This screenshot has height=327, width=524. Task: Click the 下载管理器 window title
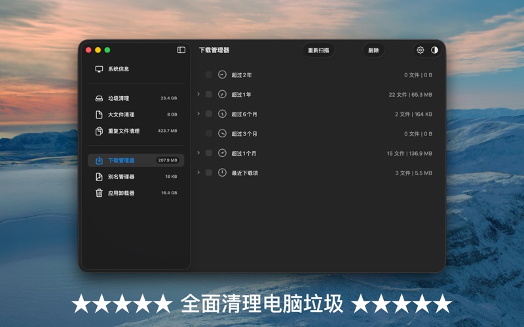(214, 50)
